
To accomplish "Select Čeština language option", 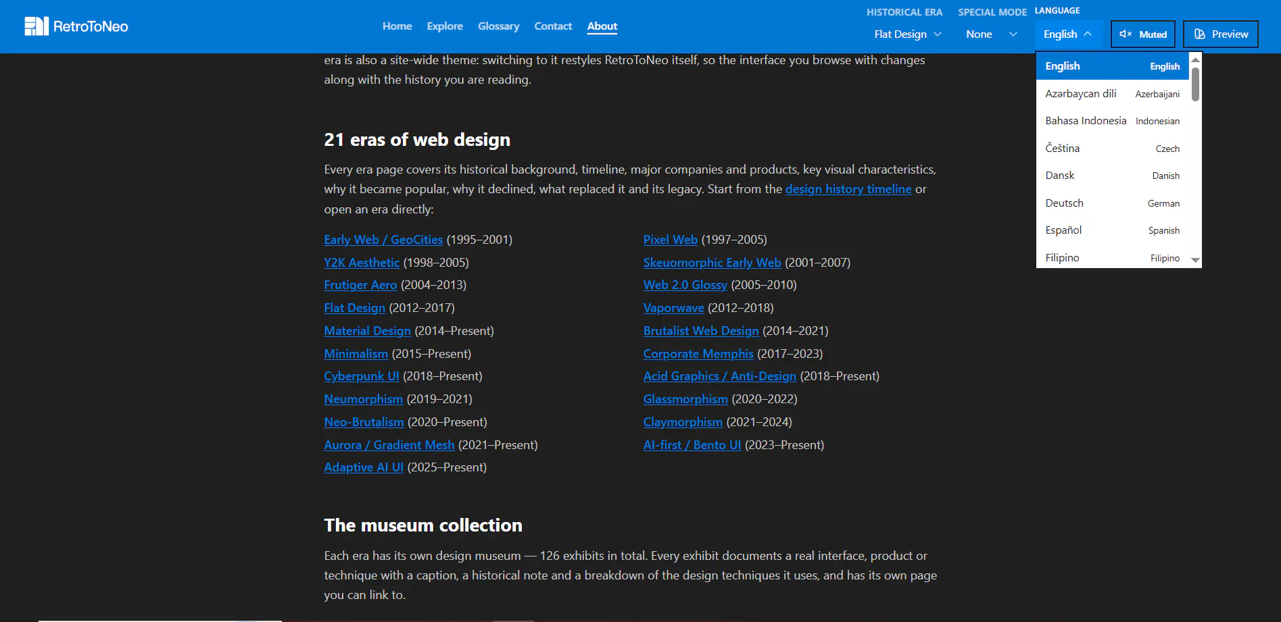I will (1113, 149).
